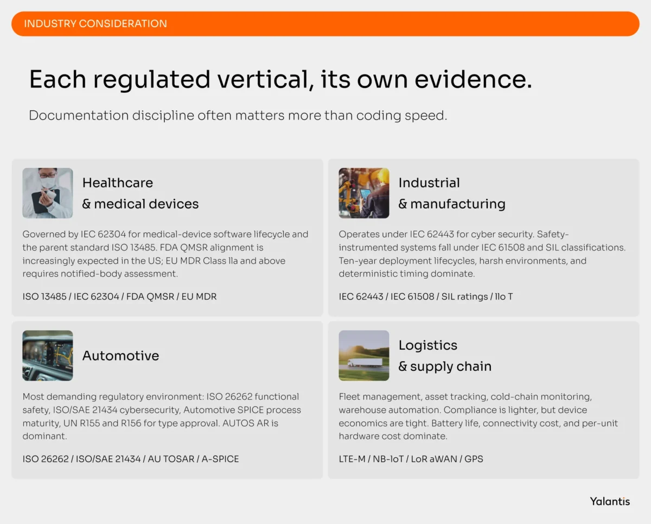
Task: Click the INDUSTRY CONSIDERATION orange banner
Action: 325,24
